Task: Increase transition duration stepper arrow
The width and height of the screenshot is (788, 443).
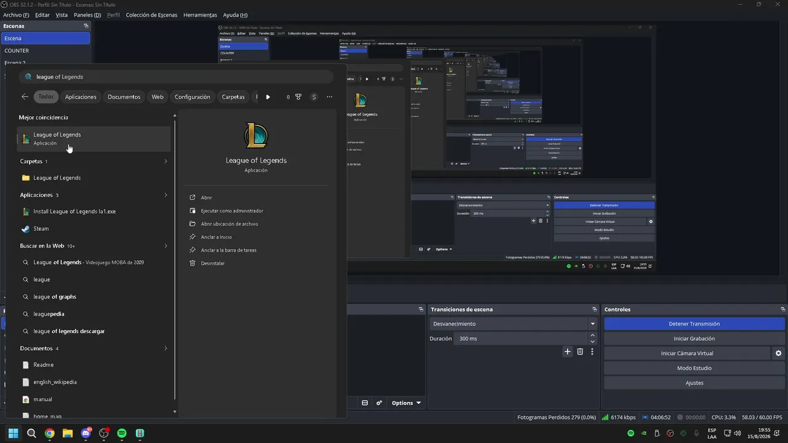Action: click(593, 335)
